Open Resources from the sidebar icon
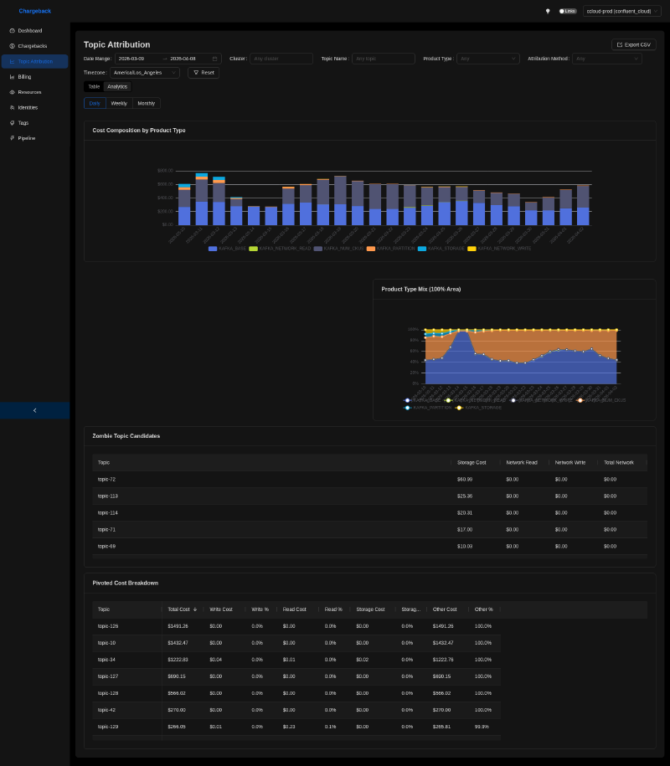The width and height of the screenshot is (670, 766). [12, 92]
